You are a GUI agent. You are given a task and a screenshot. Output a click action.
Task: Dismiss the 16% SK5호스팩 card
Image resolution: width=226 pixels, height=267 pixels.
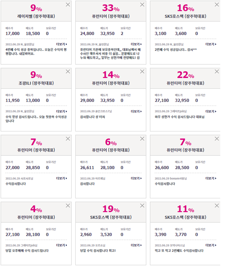click(217, 4)
